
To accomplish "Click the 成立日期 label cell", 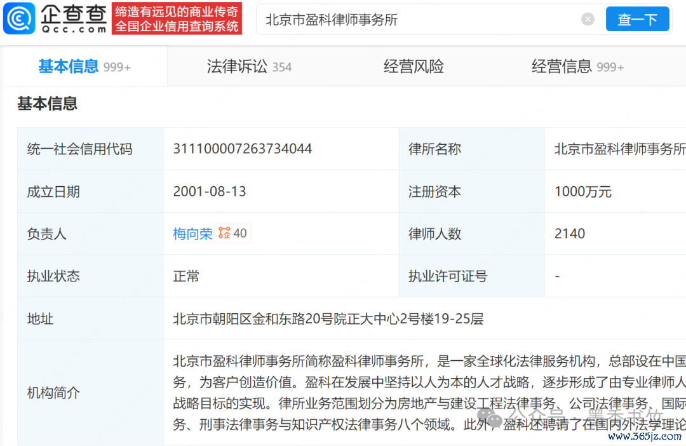I will coord(90,191).
